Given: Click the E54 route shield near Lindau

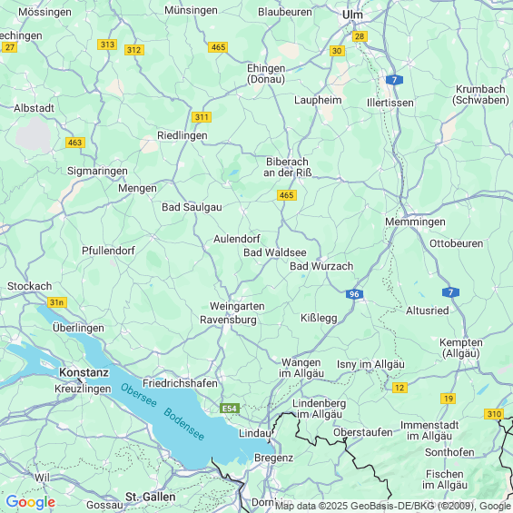Looking at the screenshot, I should (x=230, y=409).
